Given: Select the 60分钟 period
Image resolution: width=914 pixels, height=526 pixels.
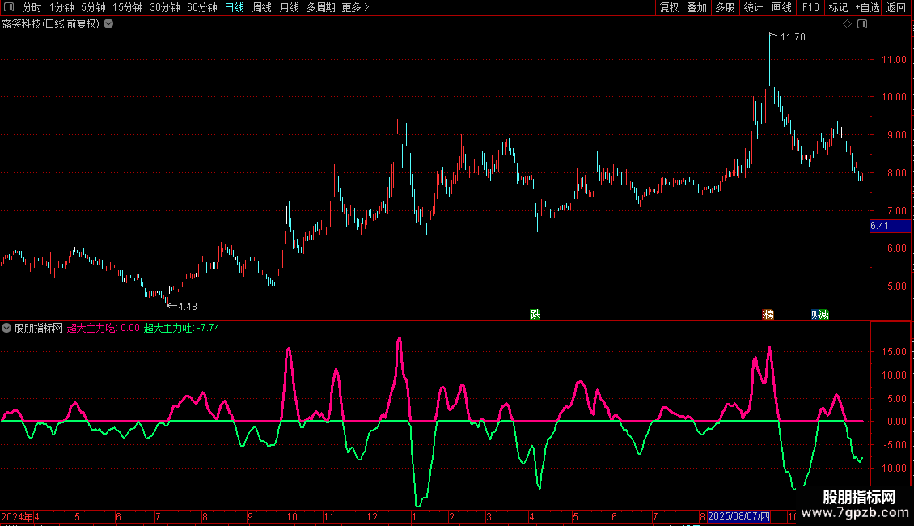Looking at the screenshot, I should 201,7.
